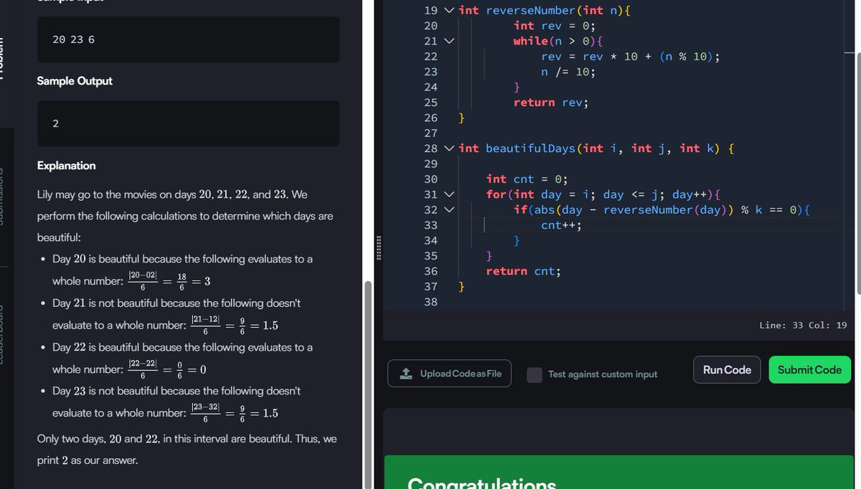Click the Upload Code as File button

(x=450, y=374)
